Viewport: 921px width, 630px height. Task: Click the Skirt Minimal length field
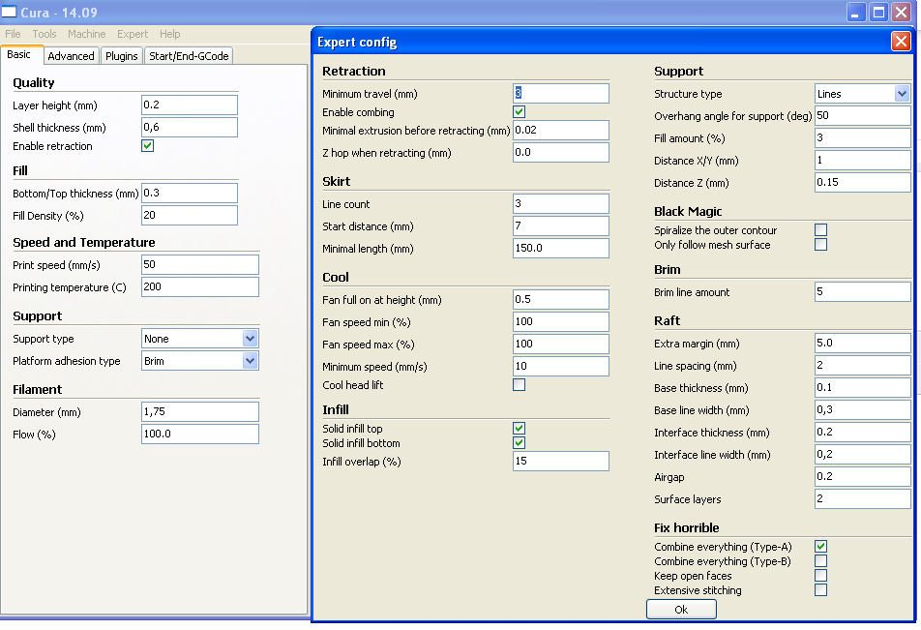pos(561,249)
